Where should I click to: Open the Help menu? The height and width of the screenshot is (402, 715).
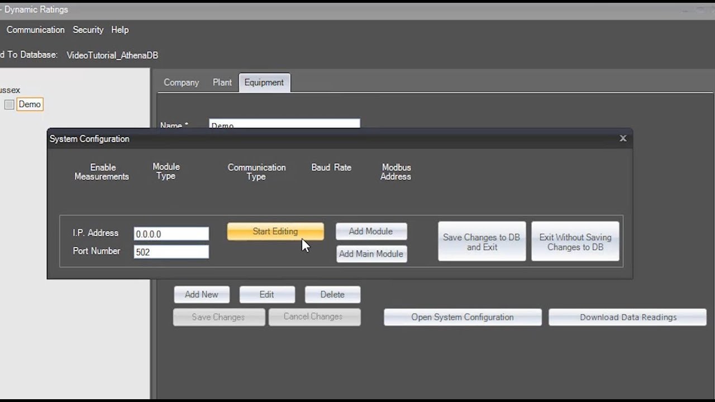pyautogui.click(x=120, y=30)
